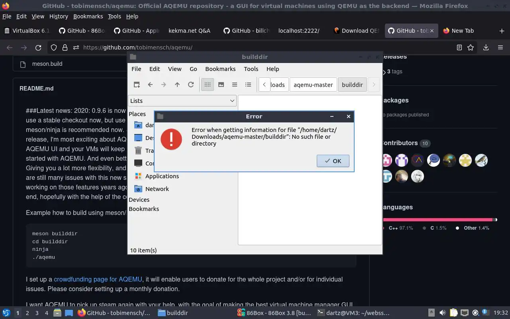Toggle reader view icon in address bar
This screenshot has height=319, width=510.
point(459,47)
